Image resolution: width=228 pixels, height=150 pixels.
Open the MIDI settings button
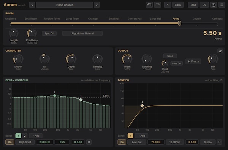[193, 5]
